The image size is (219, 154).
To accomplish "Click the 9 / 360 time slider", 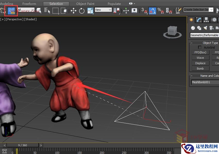I will (23, 145).
